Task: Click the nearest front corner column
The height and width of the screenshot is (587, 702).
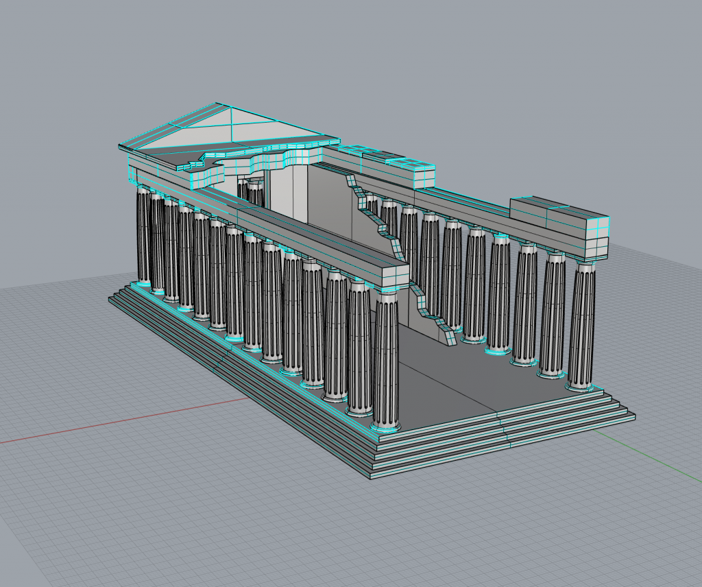Action: [386, 363]
